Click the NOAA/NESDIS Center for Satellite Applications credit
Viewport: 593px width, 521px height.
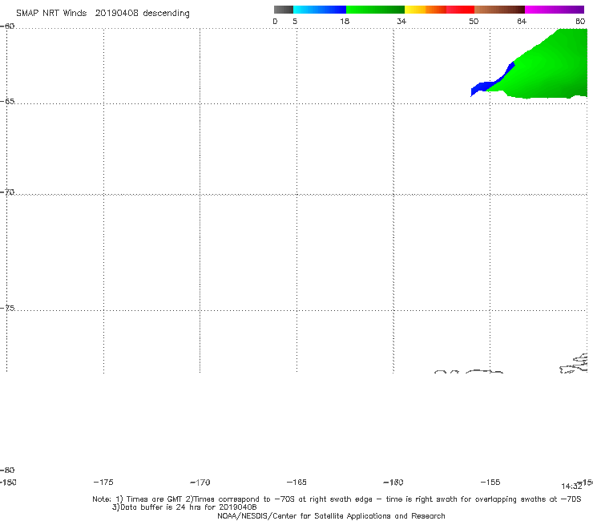point(331,516)
